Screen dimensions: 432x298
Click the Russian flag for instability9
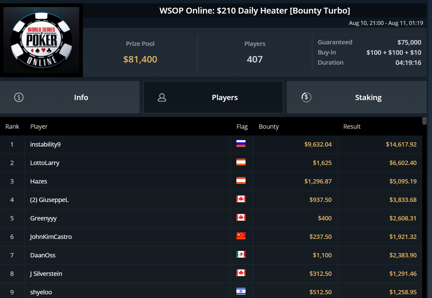pyautogui.click(x=241, y=143)
